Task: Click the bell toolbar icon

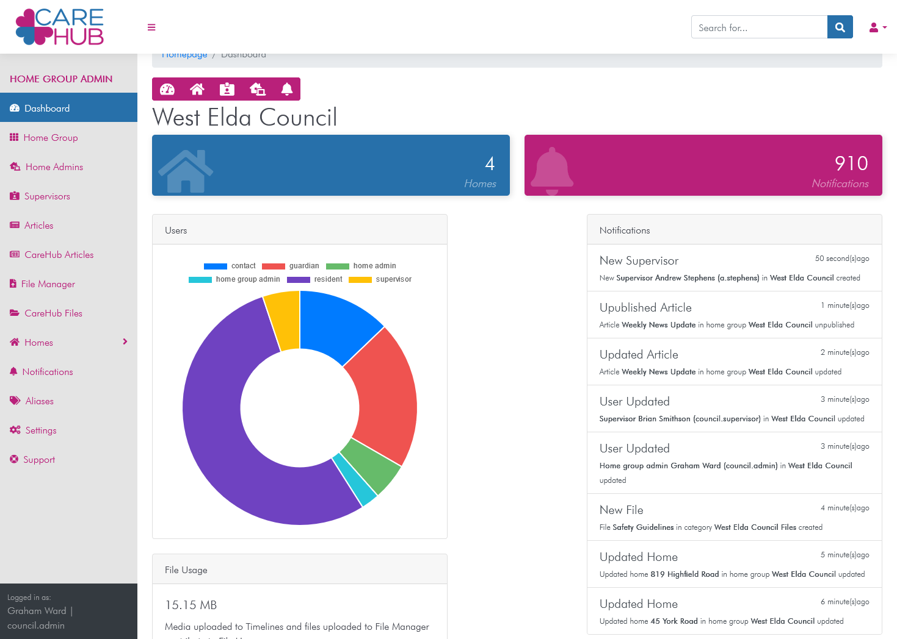Action: coord(287,89)
